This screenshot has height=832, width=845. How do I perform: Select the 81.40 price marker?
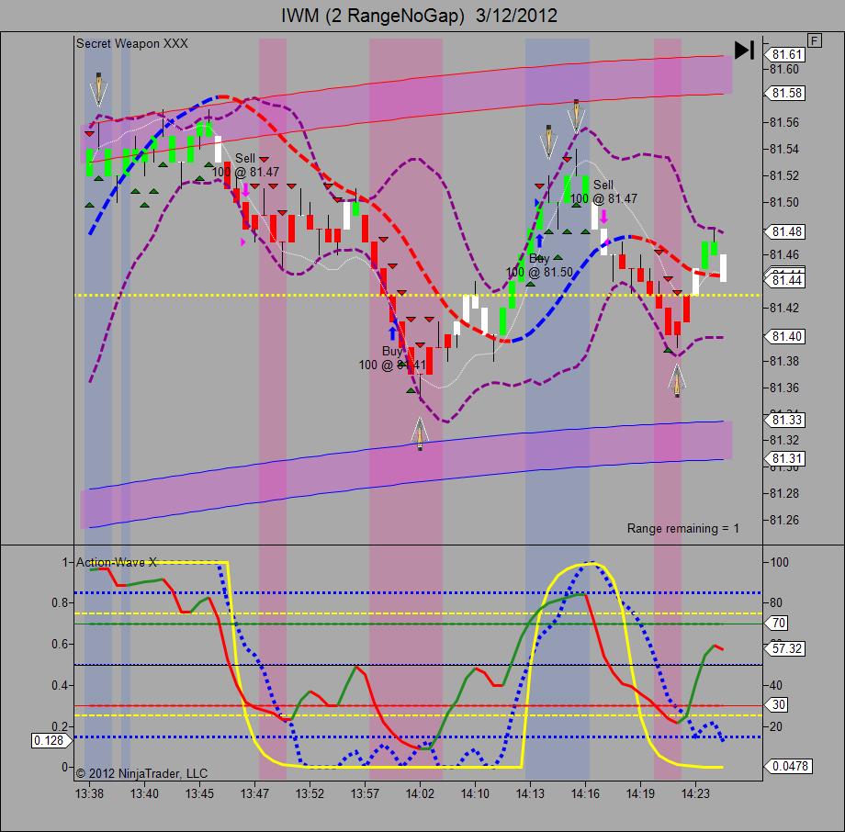785,336
